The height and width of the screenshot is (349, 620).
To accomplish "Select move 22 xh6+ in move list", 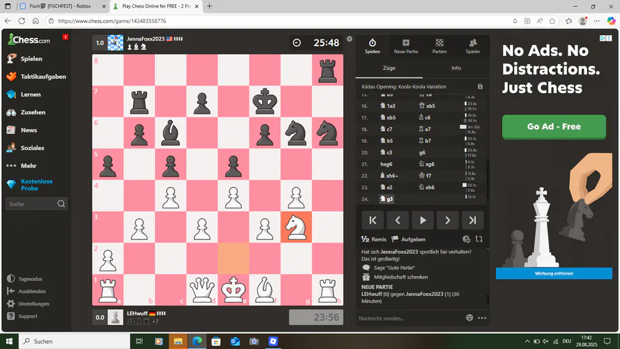I will coord(389,175).
